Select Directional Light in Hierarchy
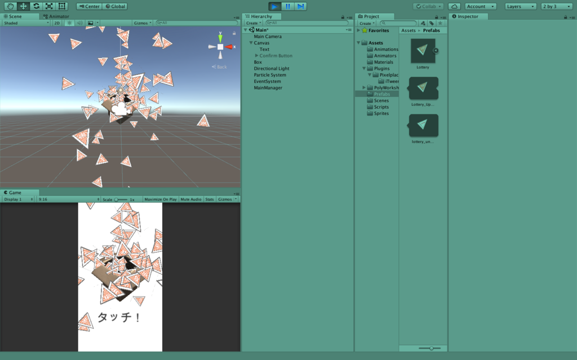The width and height of the screenshot is (577, 360). click(x=272, y=69)
